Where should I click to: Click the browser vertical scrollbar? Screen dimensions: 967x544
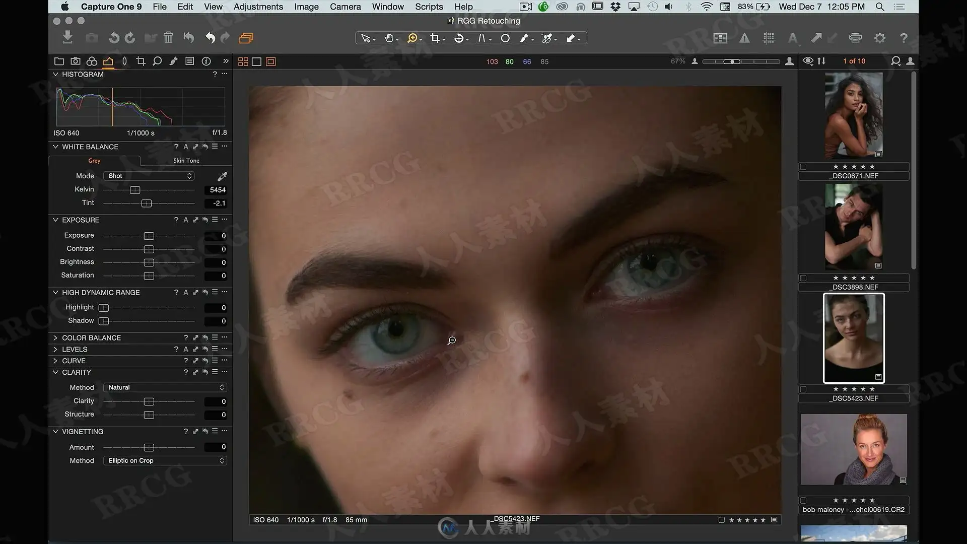pyautogui.click(x=914, y=170)
